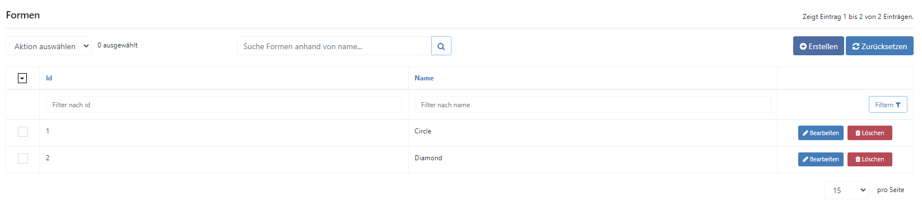Click pencil icon to edit Diamond
This screenshot has width=922, height=206.
tap(805, 159)
